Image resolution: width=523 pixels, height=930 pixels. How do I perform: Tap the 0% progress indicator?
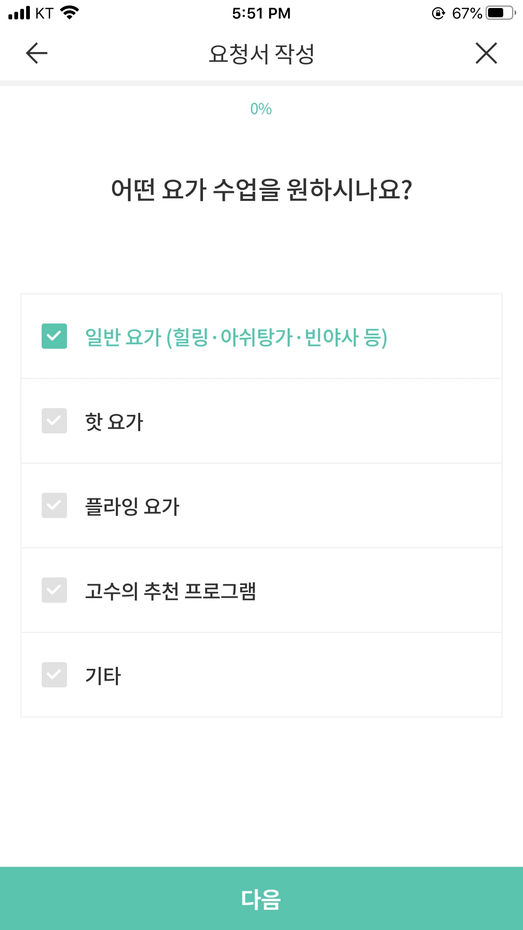tap(261, 109)
